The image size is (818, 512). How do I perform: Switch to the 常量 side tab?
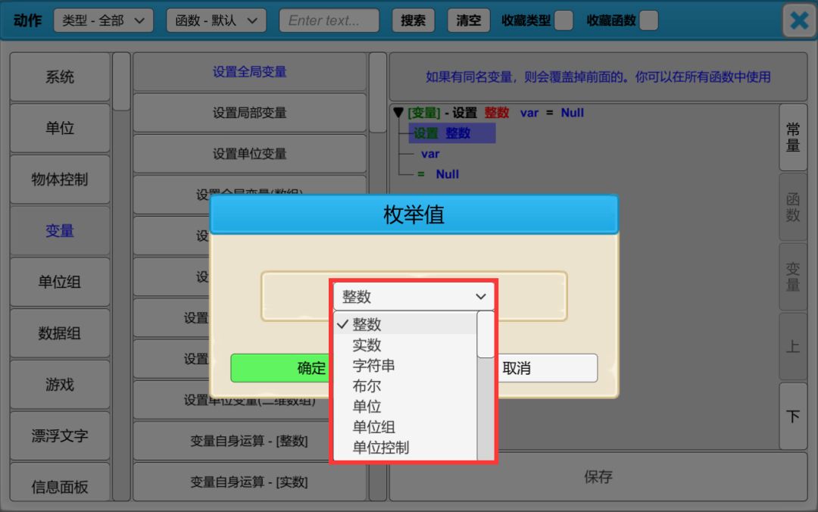point(792,137)
